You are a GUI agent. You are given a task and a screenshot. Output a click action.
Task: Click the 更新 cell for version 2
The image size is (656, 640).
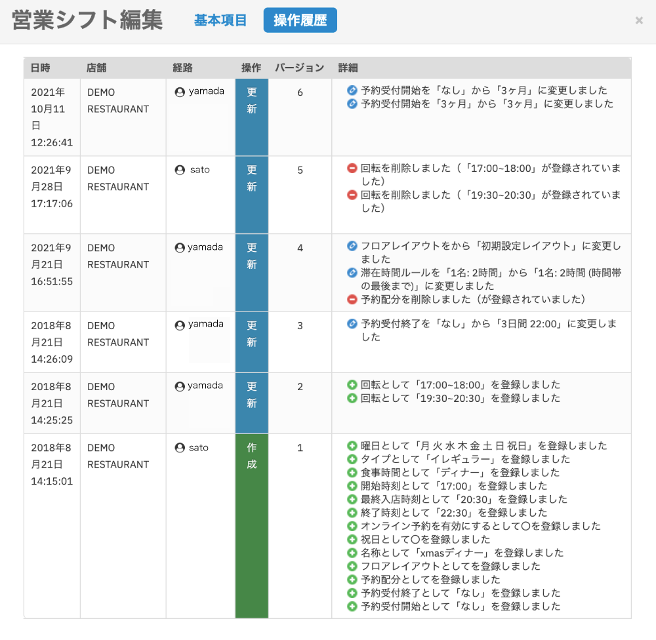[x=252, y=403]
